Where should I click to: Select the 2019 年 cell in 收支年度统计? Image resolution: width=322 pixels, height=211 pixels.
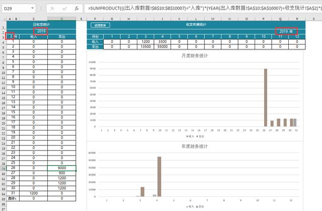pos(286,31)
